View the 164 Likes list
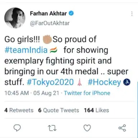The width and height of the screenshot is (138, 138). pyautogui.click(x=96, y=110)
